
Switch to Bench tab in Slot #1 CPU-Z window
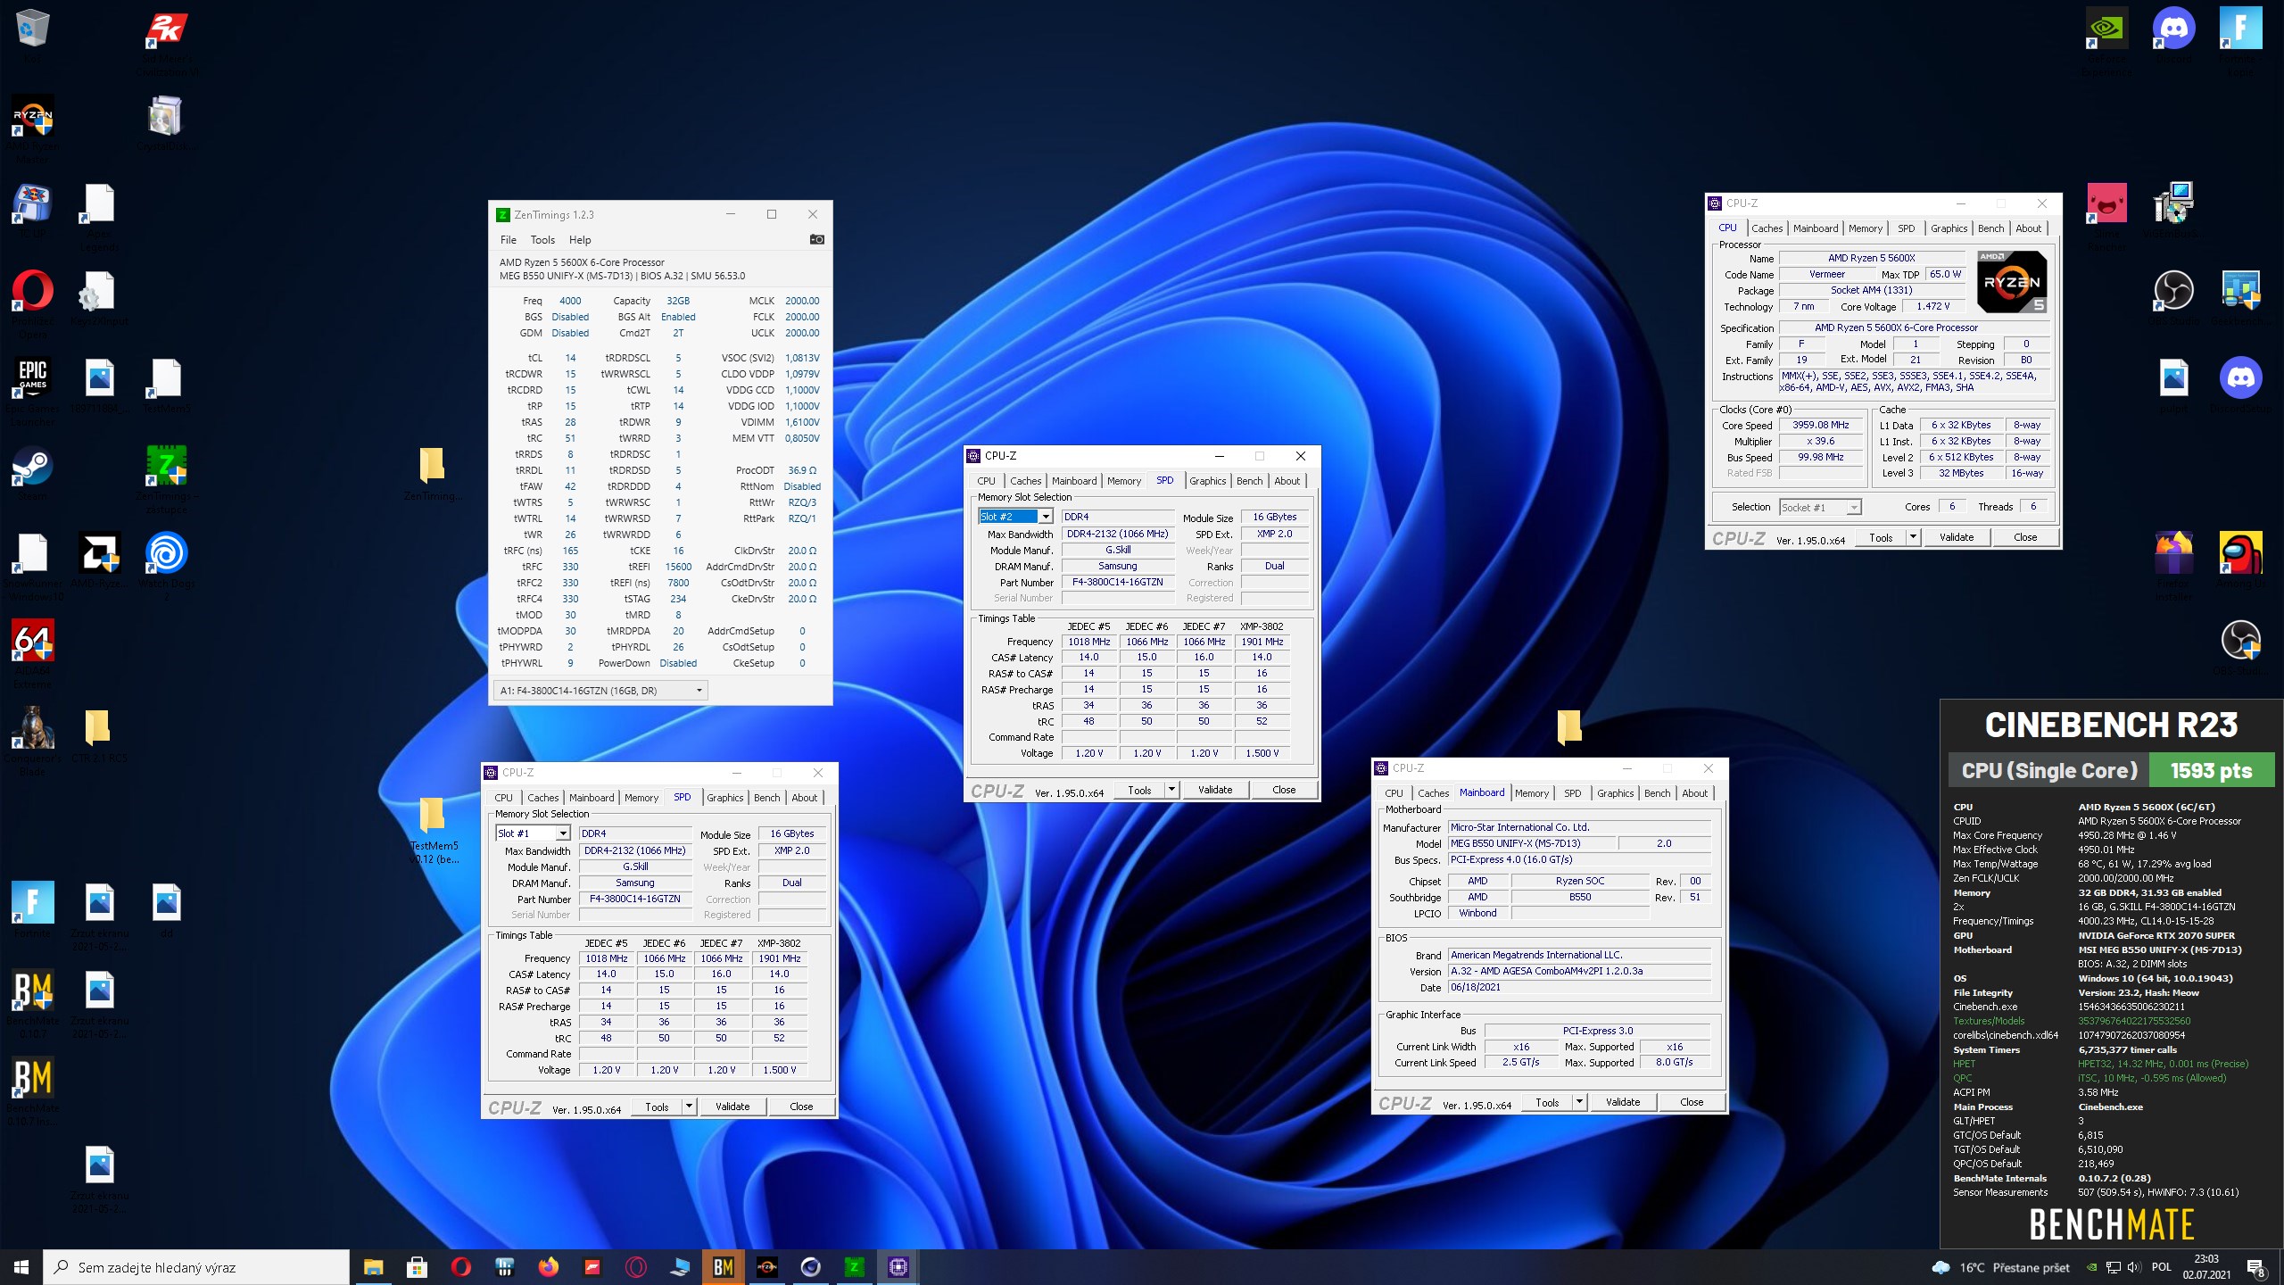click(x=766, y=798)
